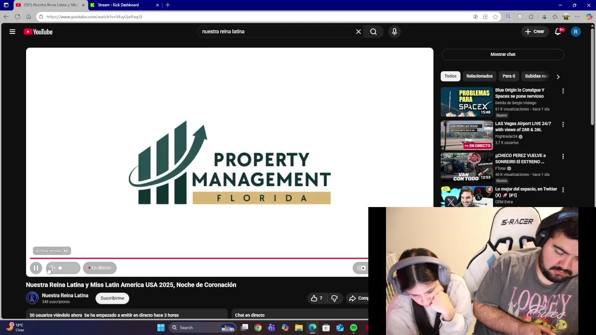This screenshot has width=596, height=335.
Task: Open the Chat en directo panel
Action: (300, 315)
